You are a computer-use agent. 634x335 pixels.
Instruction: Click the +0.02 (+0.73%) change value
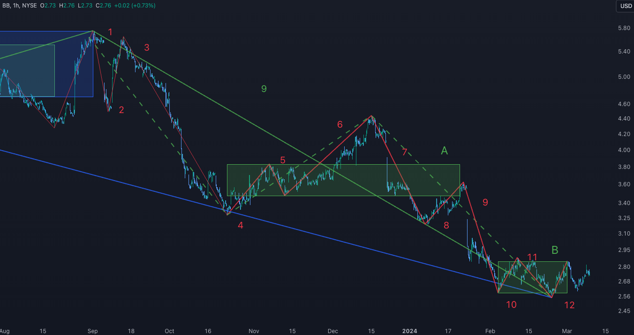click(138, 6)
